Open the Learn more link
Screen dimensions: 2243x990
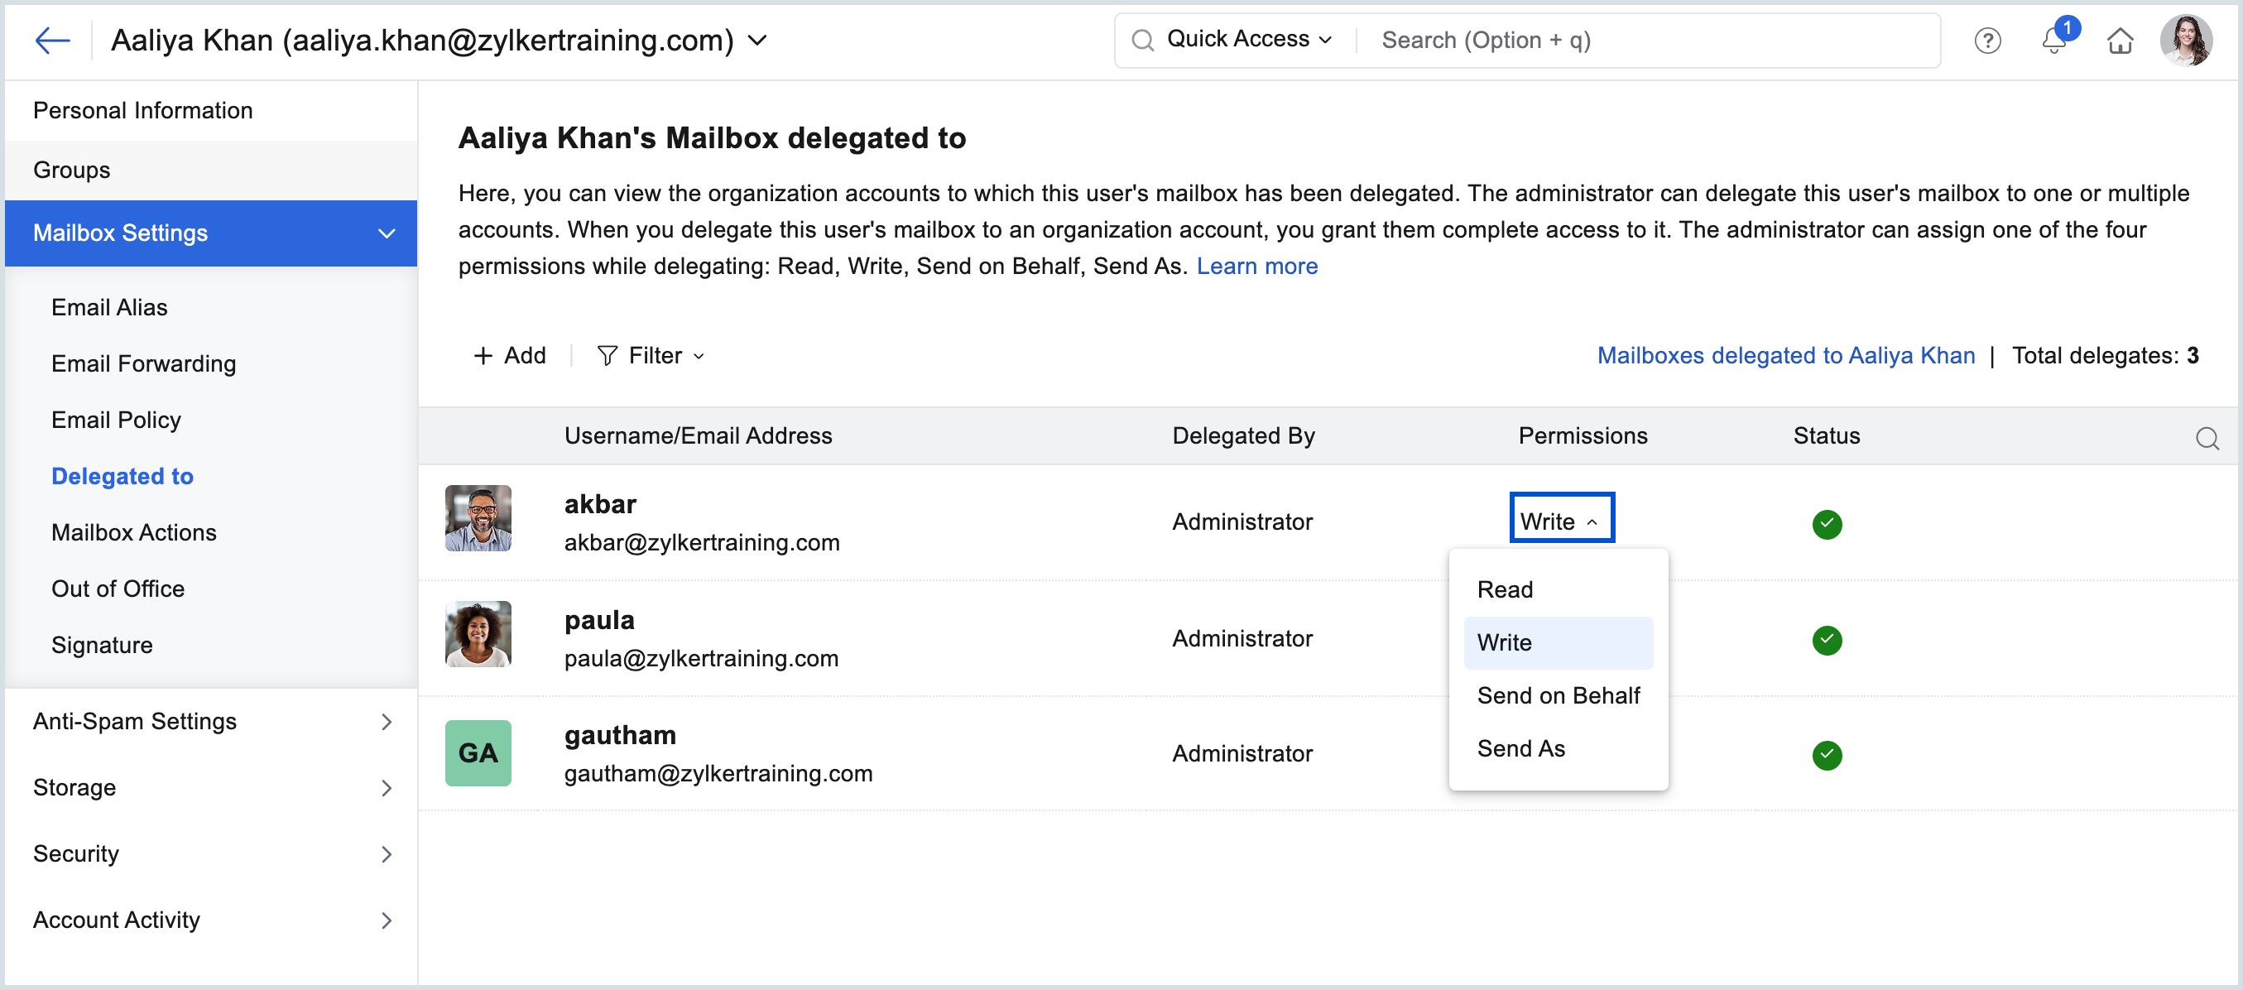click(1256, 267)
